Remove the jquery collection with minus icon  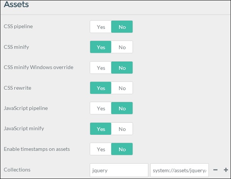click(x=216, y=170)
